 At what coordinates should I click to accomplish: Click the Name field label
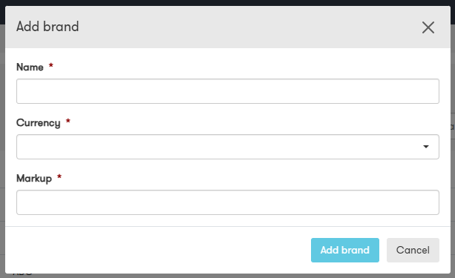(30, 67)
